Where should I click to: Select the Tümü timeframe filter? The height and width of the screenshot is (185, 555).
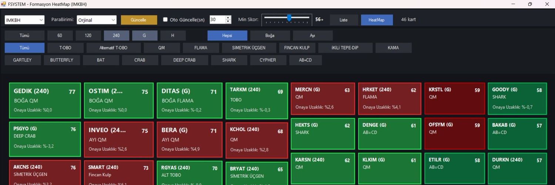pyautogui.click(x=24, y=36)
